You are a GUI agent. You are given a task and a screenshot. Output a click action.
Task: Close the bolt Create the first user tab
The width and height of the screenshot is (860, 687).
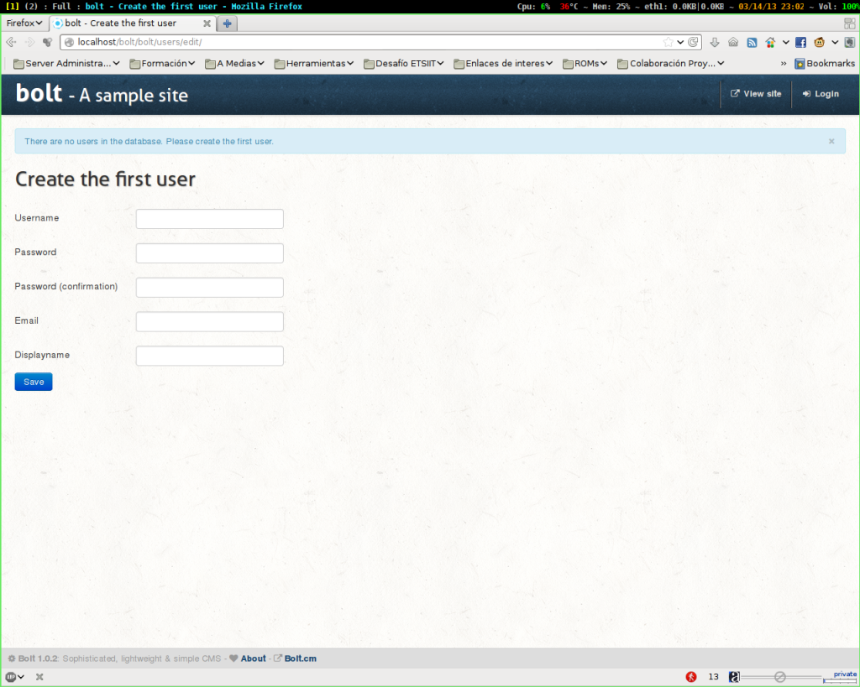(207, 23)
